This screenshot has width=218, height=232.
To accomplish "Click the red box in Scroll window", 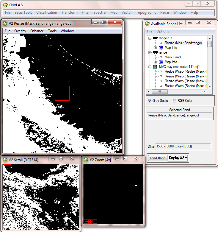I will point(7,169).
